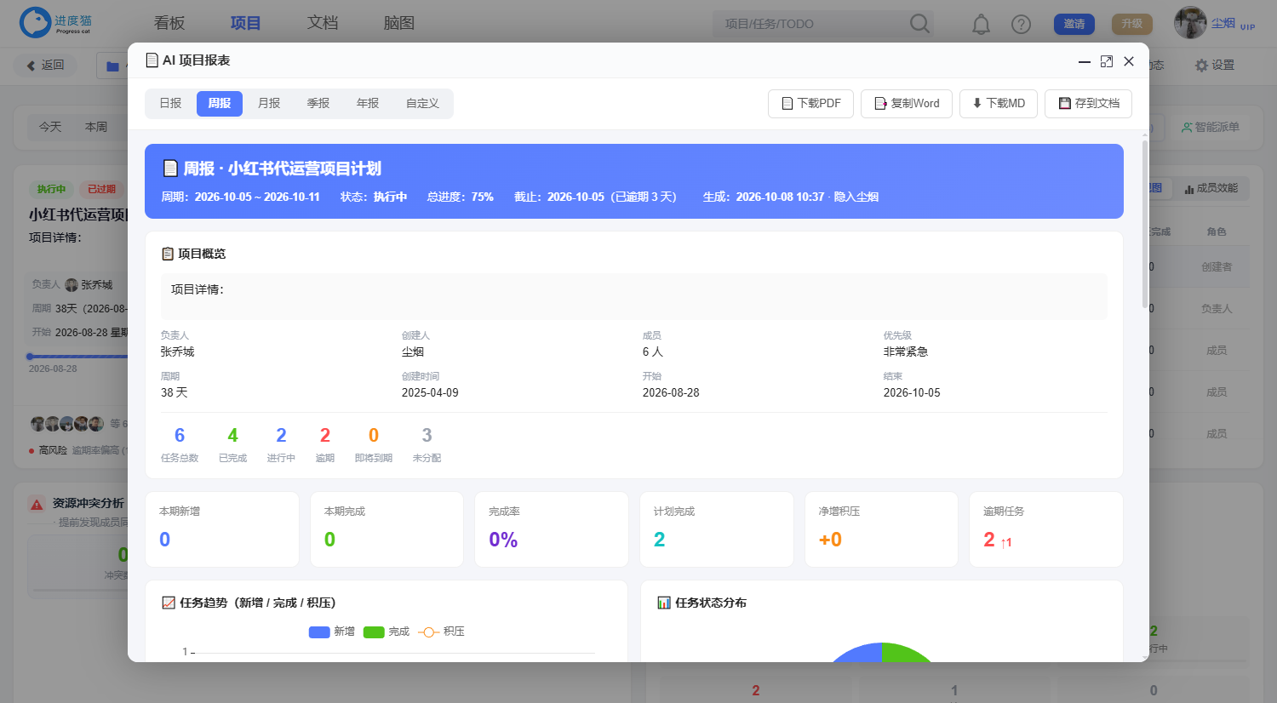1277x703 pixels.
Task: Open 文档 in the top navigation
Action: click(x=323, y=23)
